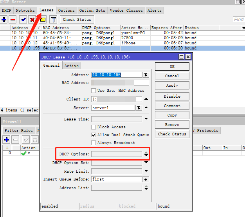Add firewall rule with blue plus icon

tap(7, 140)
